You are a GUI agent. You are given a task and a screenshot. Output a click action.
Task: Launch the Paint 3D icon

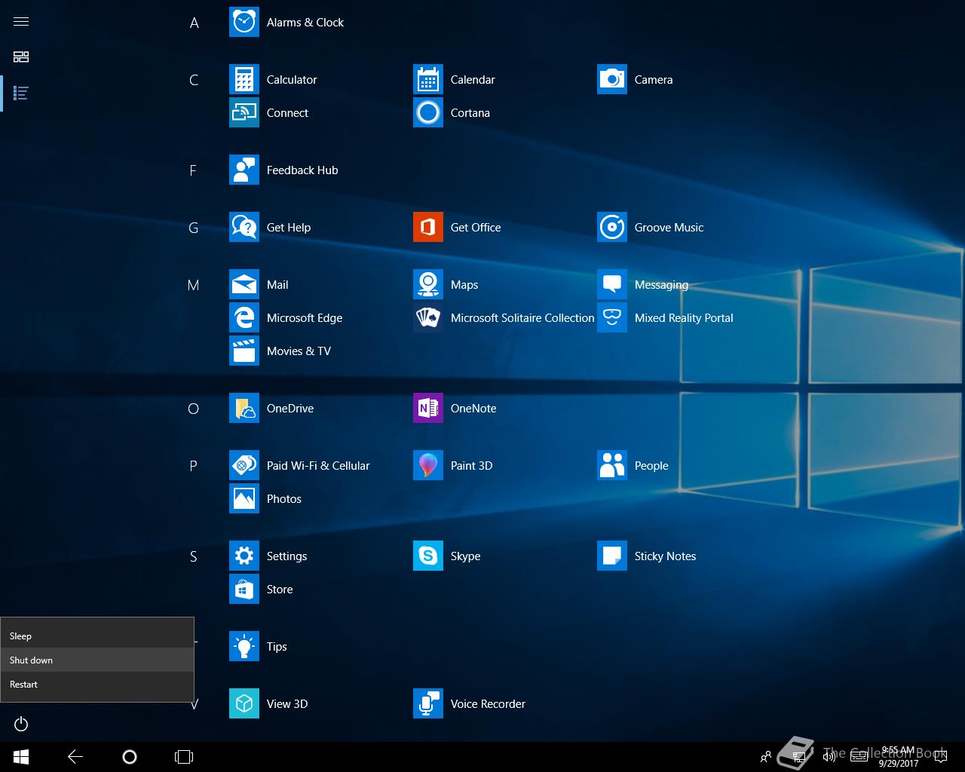click(428, 465)
